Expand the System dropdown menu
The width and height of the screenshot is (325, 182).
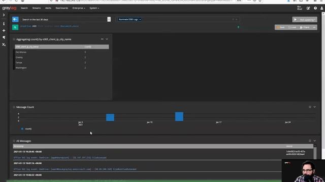94,8
